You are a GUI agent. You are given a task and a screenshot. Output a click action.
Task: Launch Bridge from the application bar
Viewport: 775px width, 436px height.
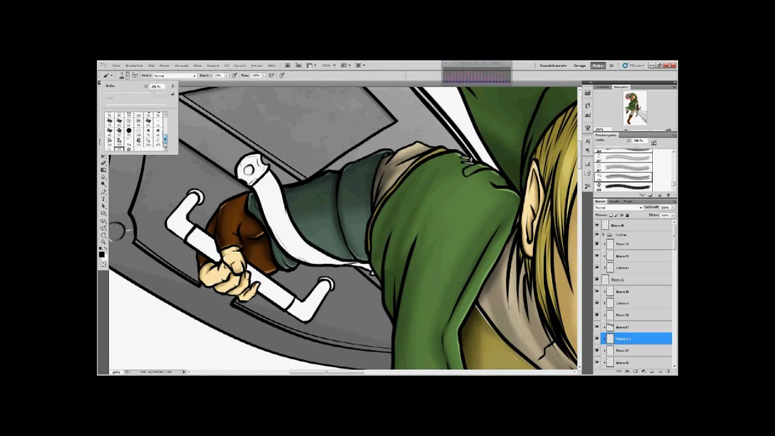(288, 65)
